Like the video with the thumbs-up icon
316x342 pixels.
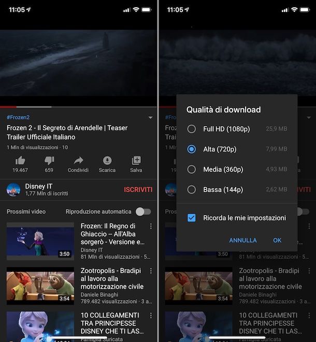tap(20, 161)
